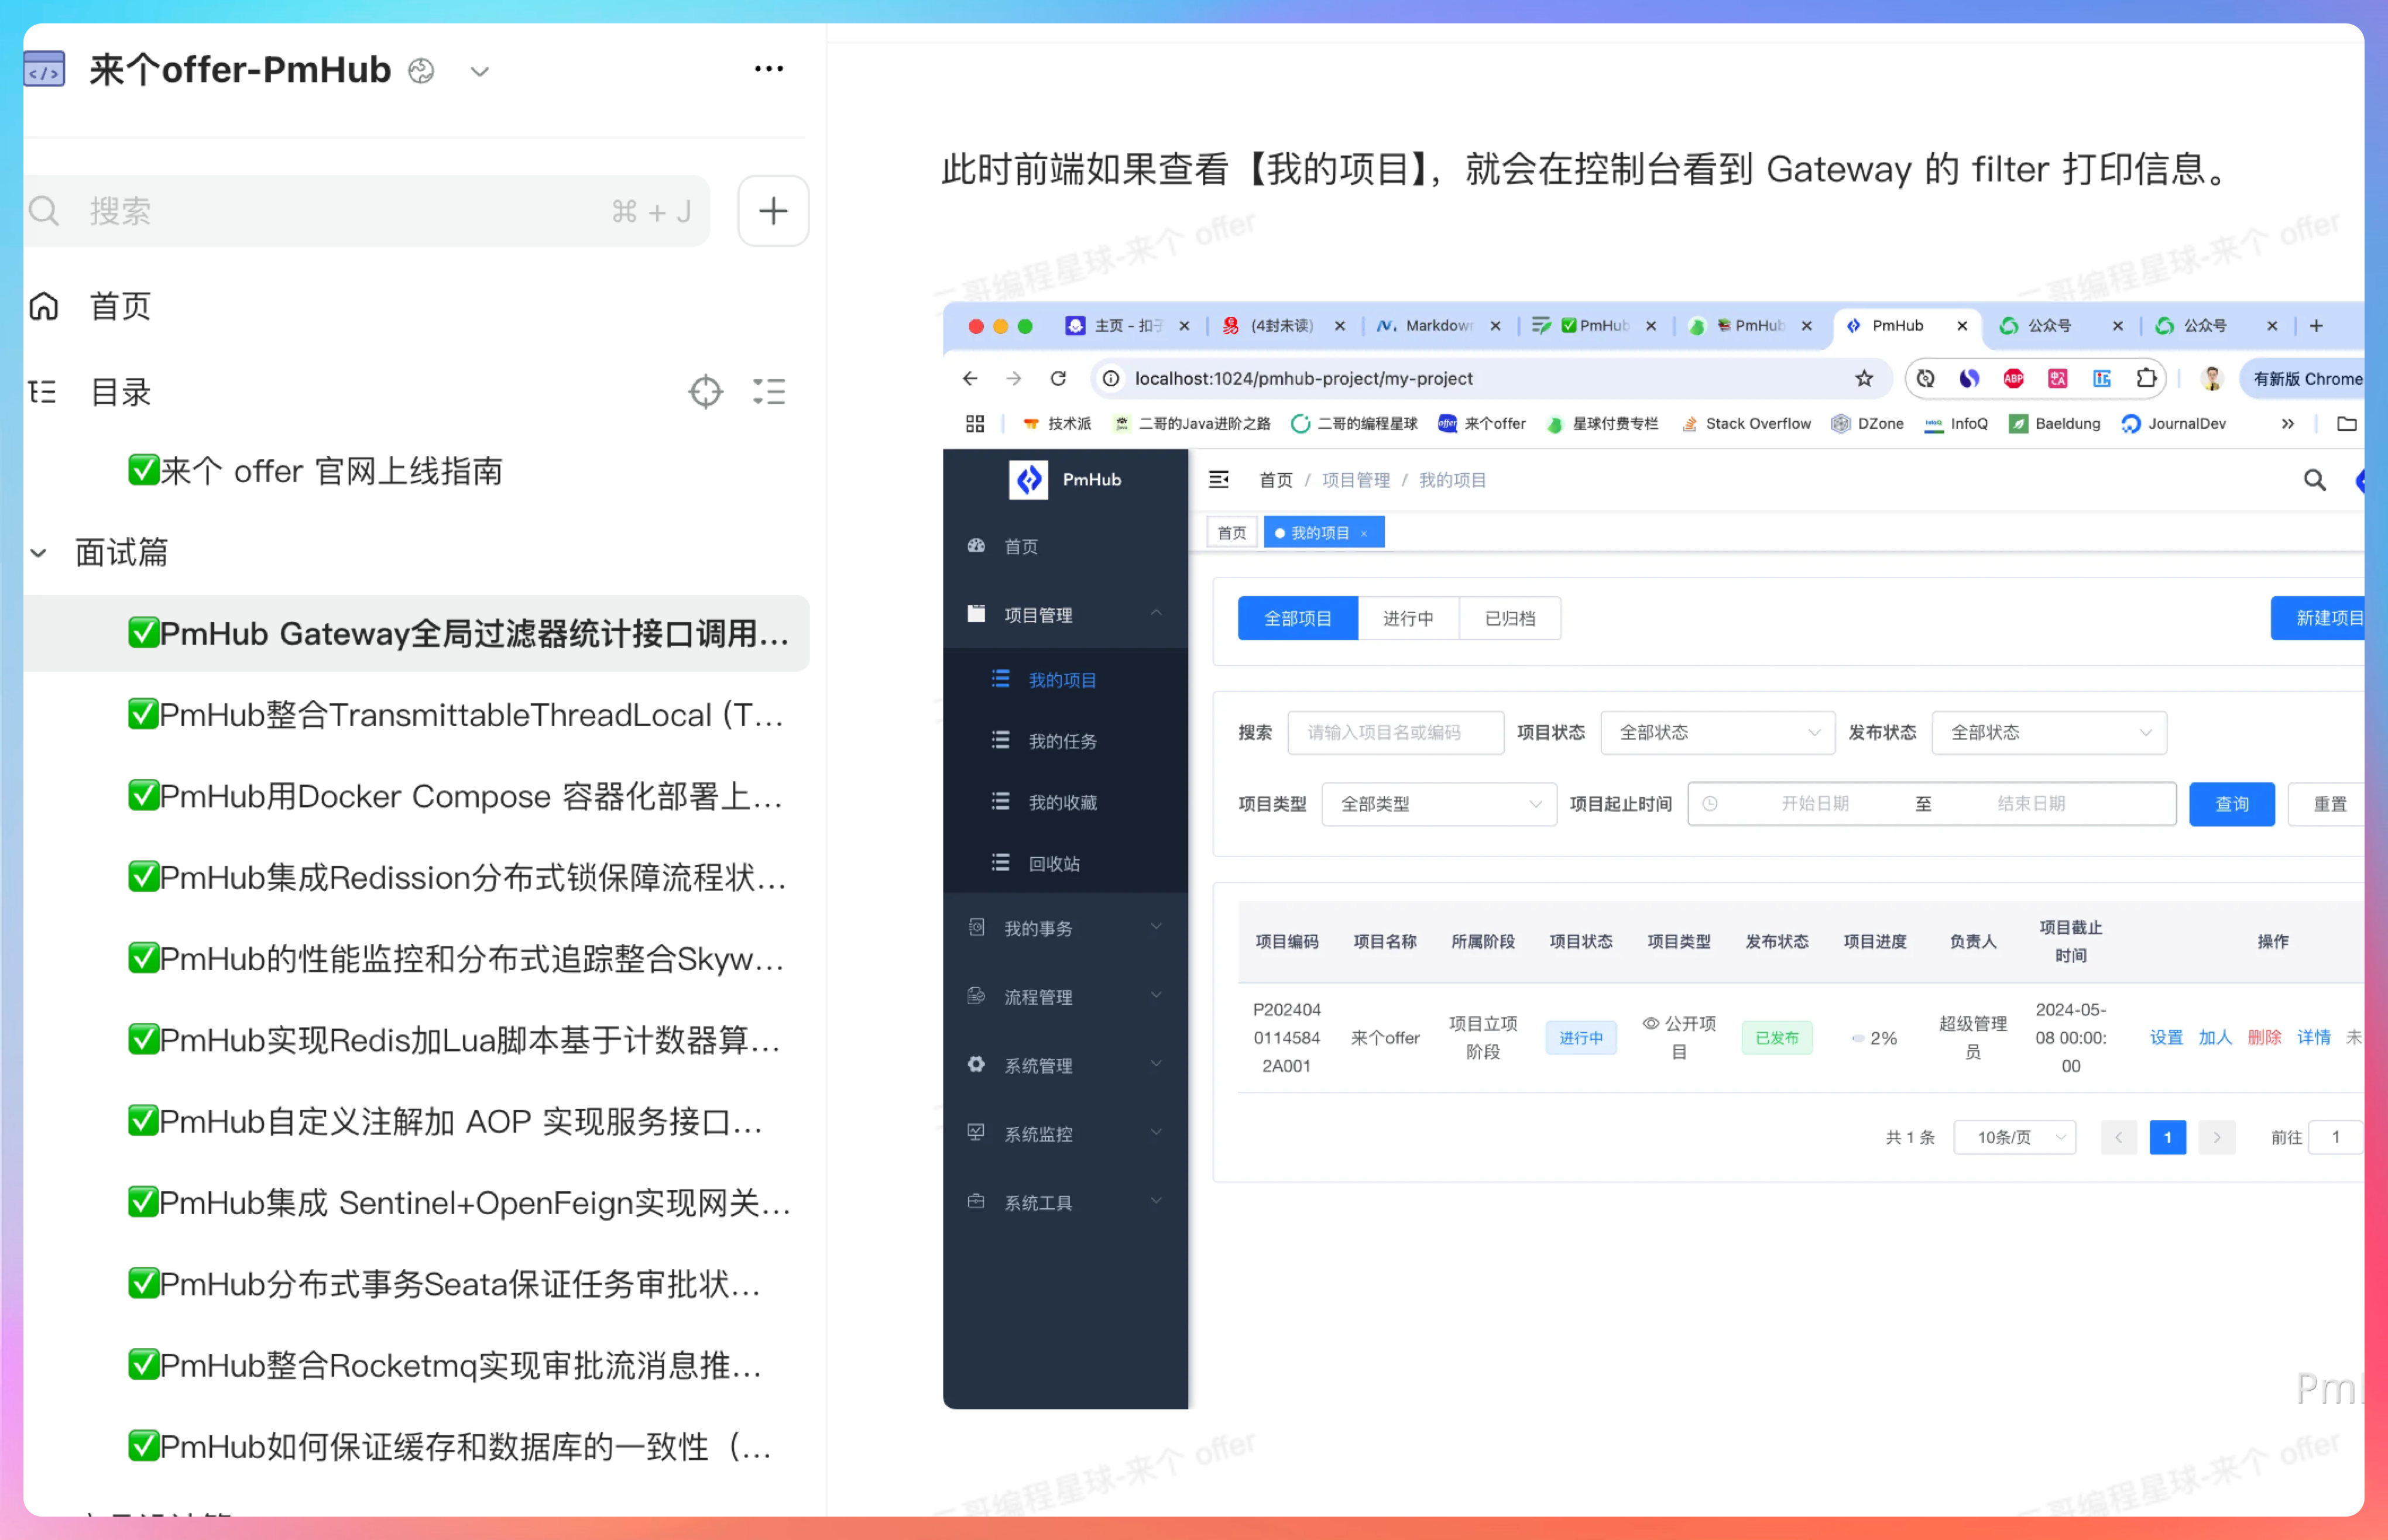
Task: Click the collapse all outline icon
Action: 768,391
